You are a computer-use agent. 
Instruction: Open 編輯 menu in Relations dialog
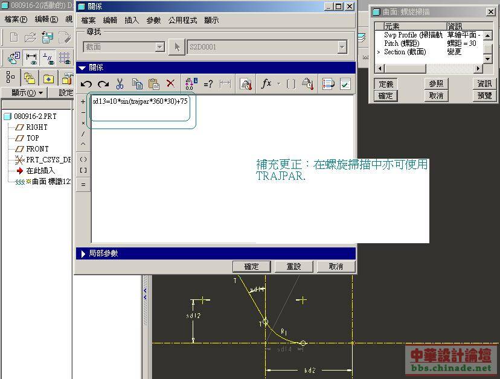pyautogui.click(x=110, y=21)
